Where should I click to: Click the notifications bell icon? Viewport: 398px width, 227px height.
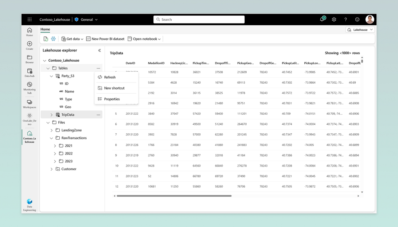click(322, 19)
